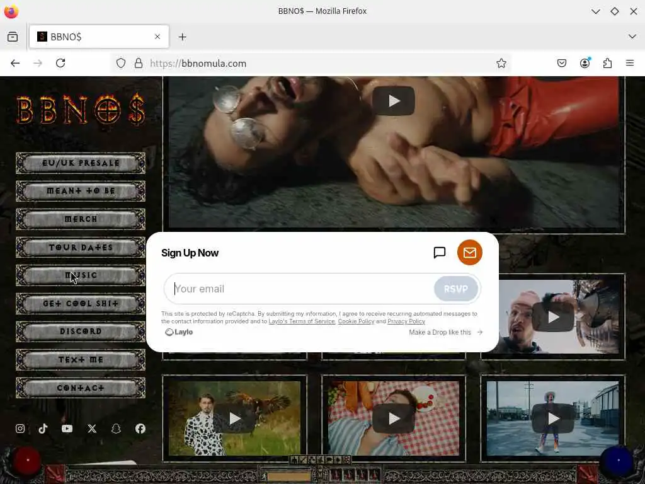
Task: Open the EU/UK PRESALE menu button
Action: click(81, 163)
